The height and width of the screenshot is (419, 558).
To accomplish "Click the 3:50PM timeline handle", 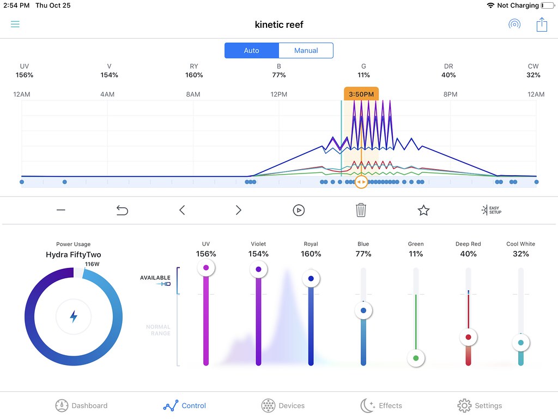I will 361,182.
